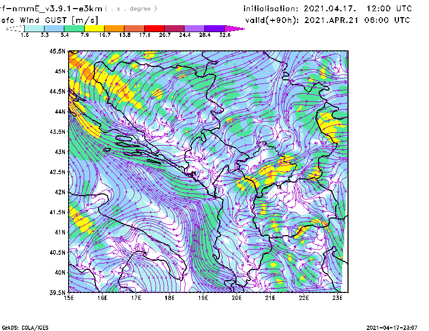This screenshot has height=331, width=429.
Task: Click the light purple legend swatch after 24.4
Action: (194, 28)
